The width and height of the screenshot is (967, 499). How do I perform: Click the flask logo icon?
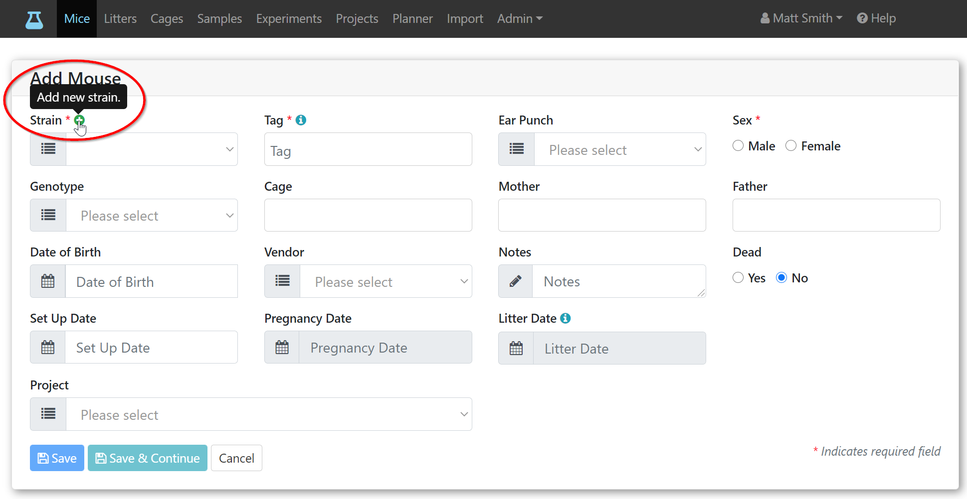click(x=34, y=19)
